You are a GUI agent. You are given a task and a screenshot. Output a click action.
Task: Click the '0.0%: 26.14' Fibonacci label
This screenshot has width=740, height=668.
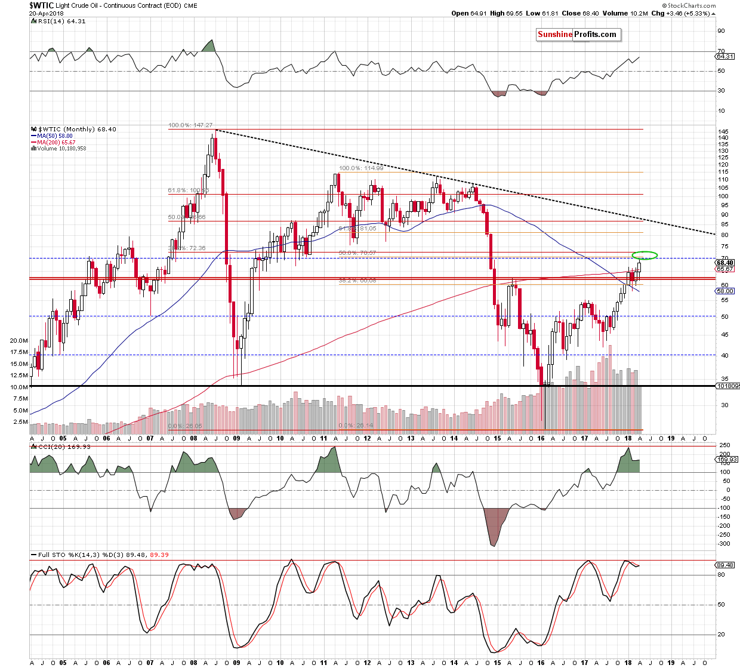[x=356, y=426]
